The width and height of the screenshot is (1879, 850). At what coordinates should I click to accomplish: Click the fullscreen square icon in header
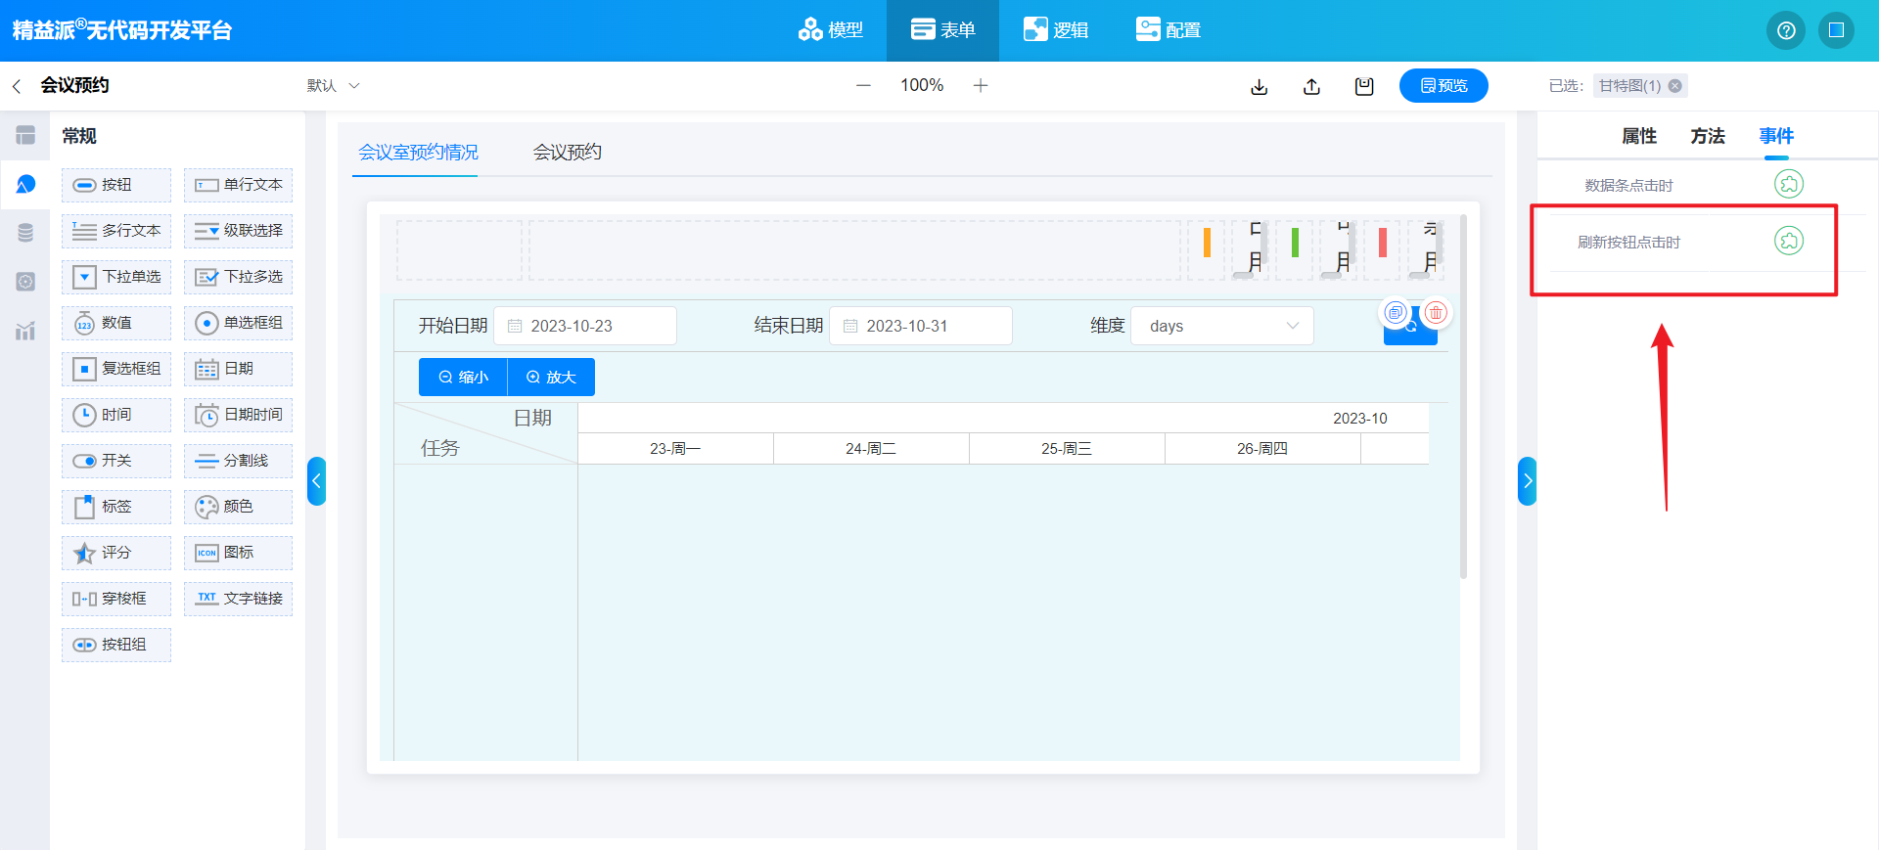[1836, 30]
